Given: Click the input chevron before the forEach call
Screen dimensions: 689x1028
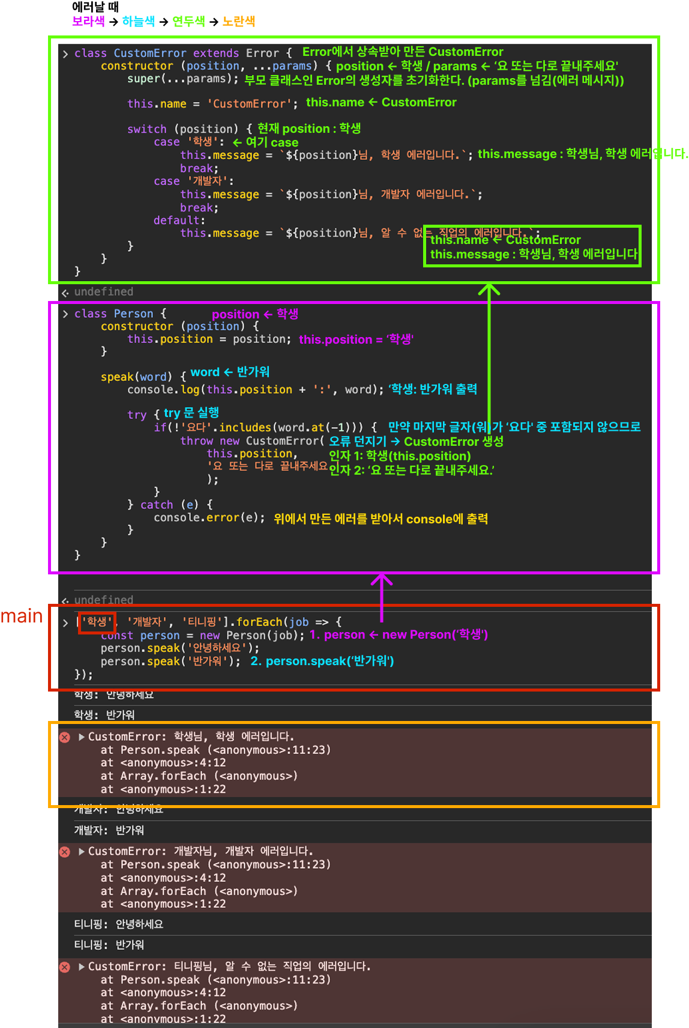Looking at the screenshot, I should pyautogui.click(x=65, y=622).
